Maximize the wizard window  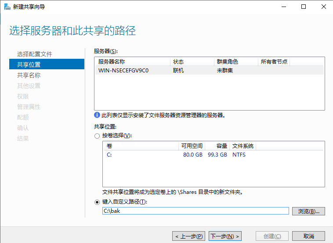304,7
